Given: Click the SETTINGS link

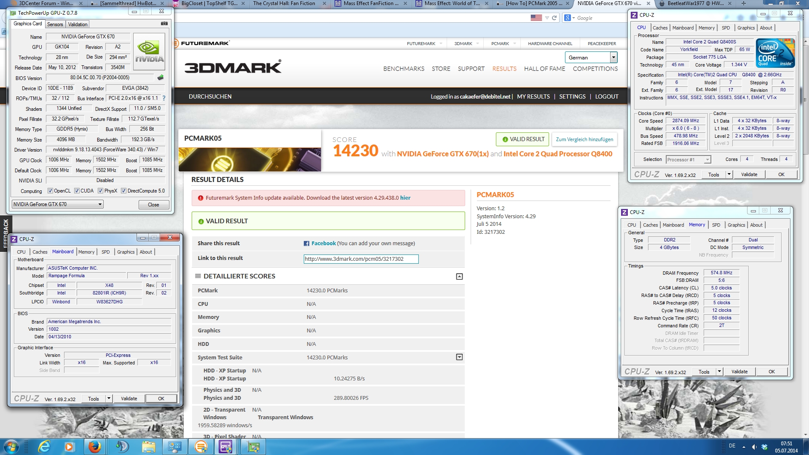Looking at the screenshot, I should click(572, 96).
